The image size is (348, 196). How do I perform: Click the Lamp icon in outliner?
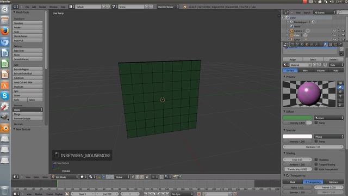click(x=291, y=39)
